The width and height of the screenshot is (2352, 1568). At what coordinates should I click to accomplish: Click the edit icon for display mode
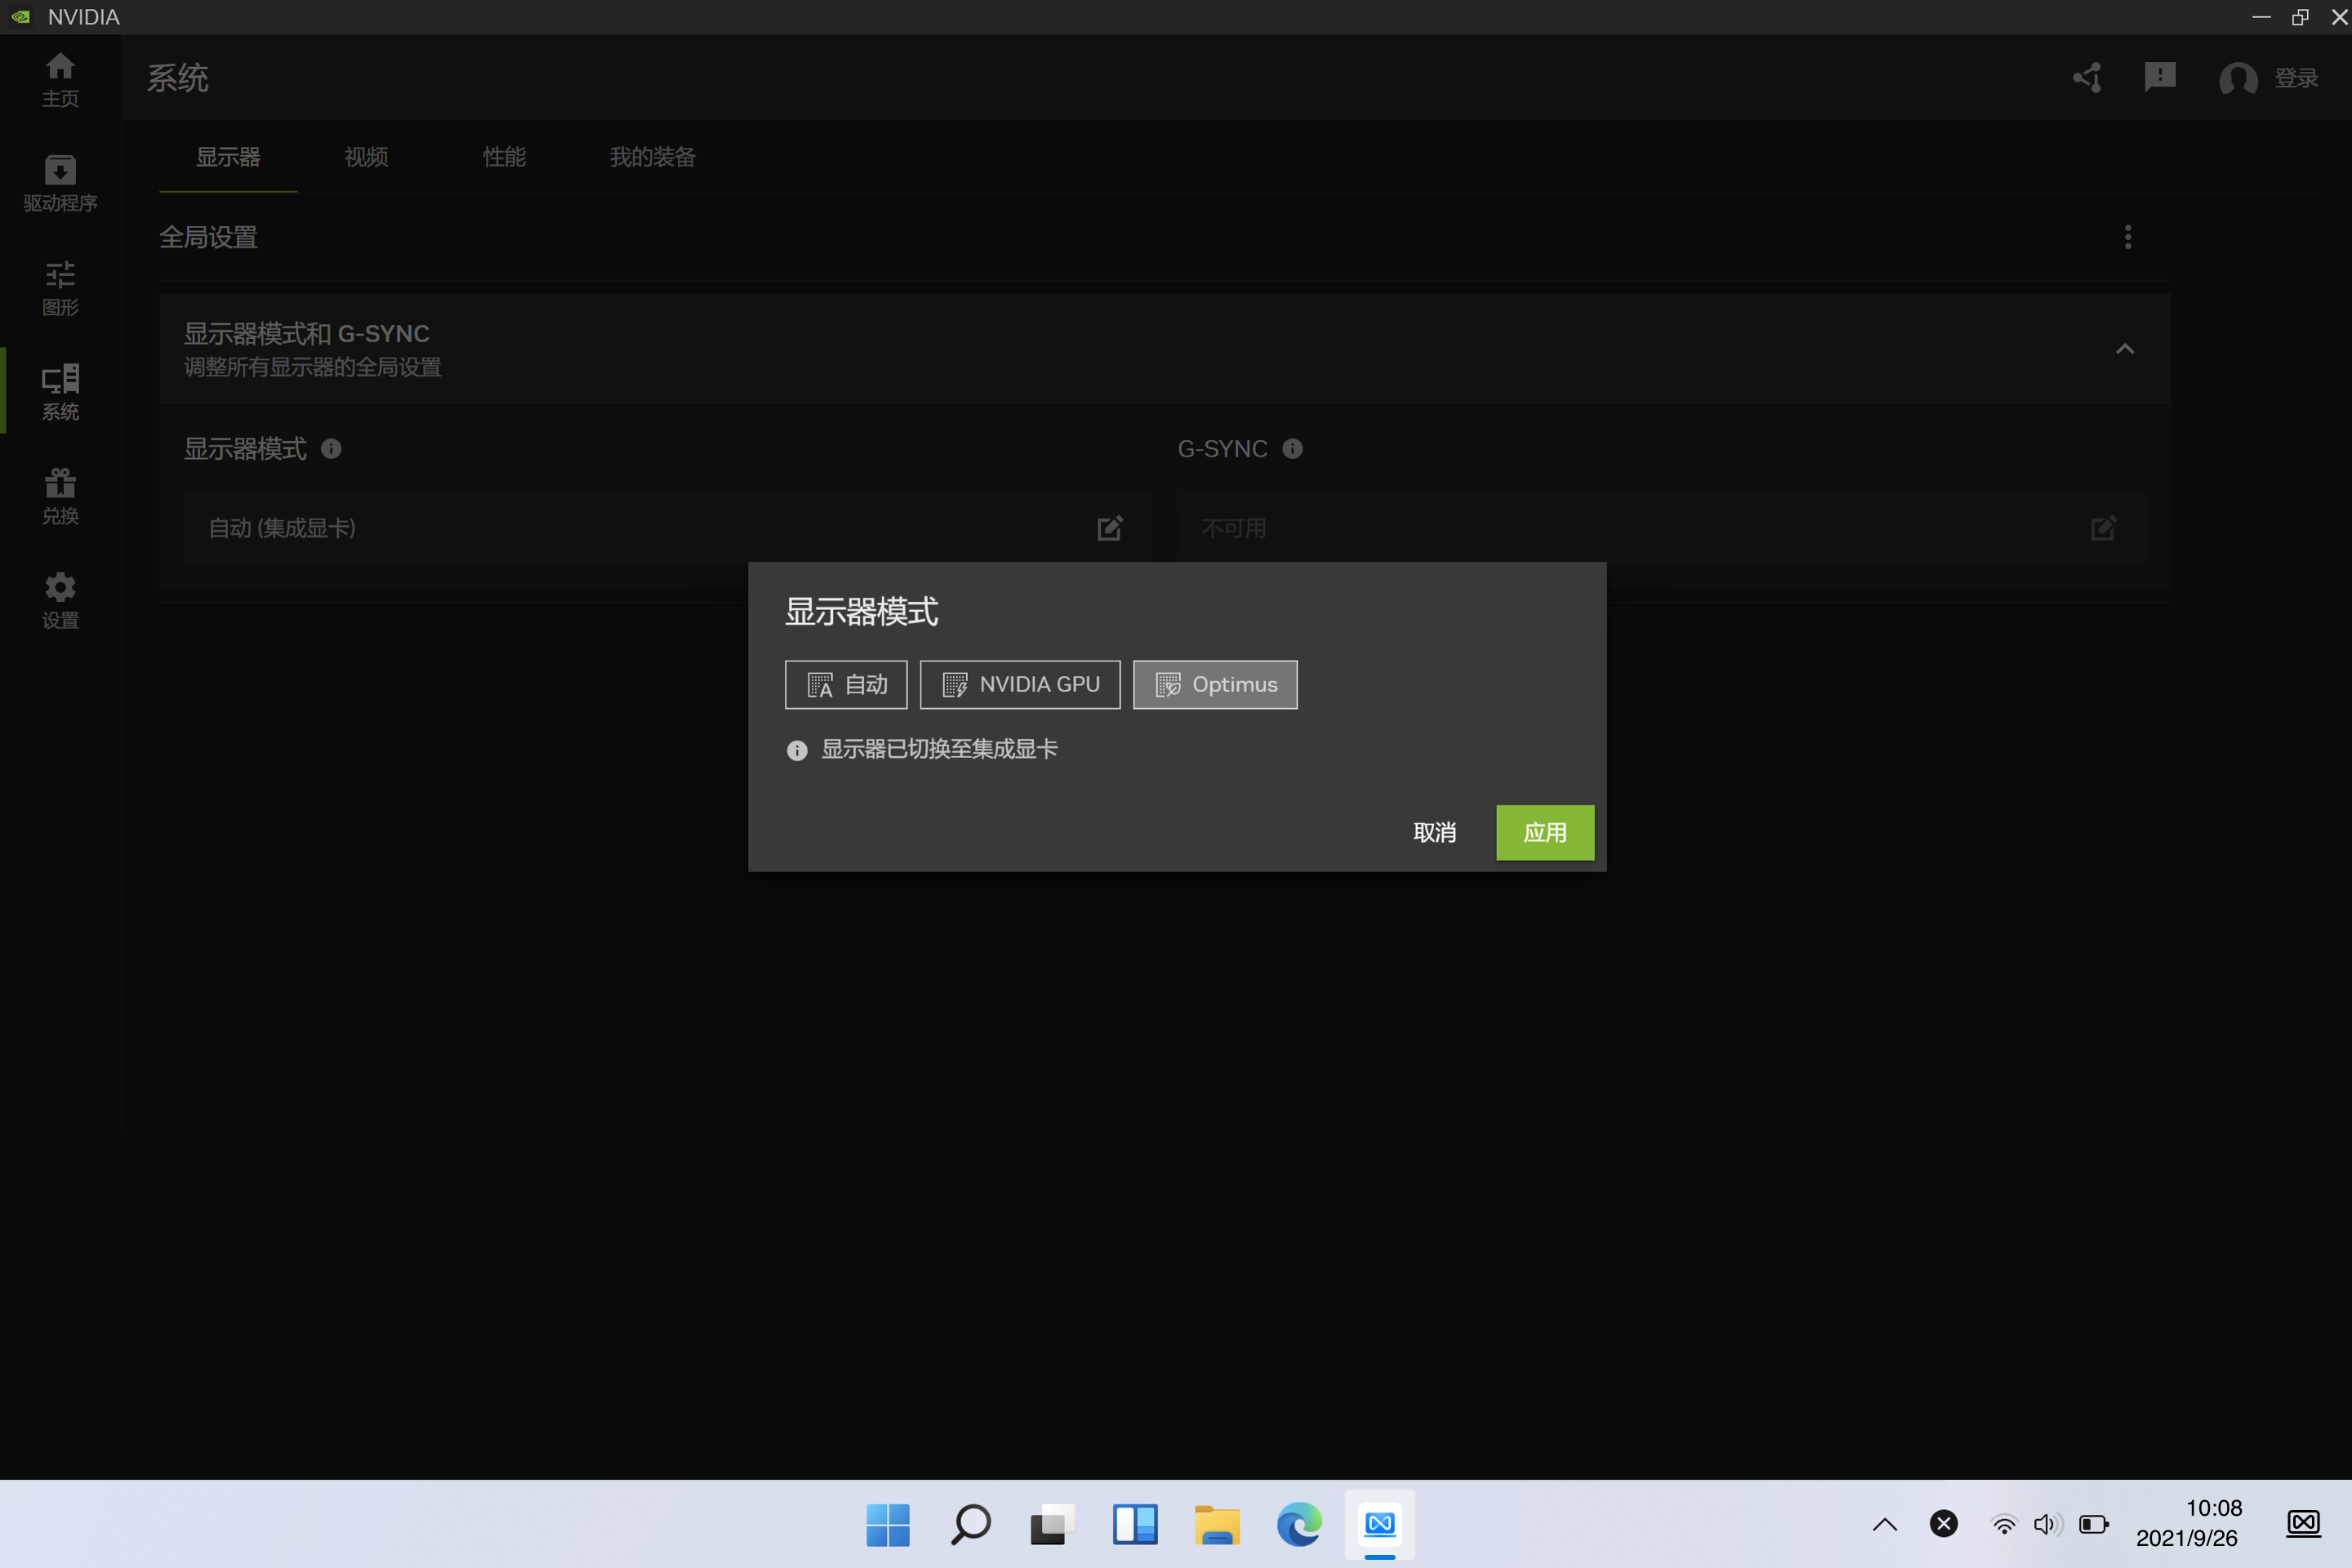tap(1110, 528)
